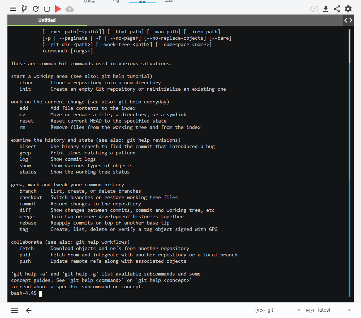This screenshot has width=361, height=318.
Task: Toggle the bottom hamburger menu panel
Action: click(14, 311)
